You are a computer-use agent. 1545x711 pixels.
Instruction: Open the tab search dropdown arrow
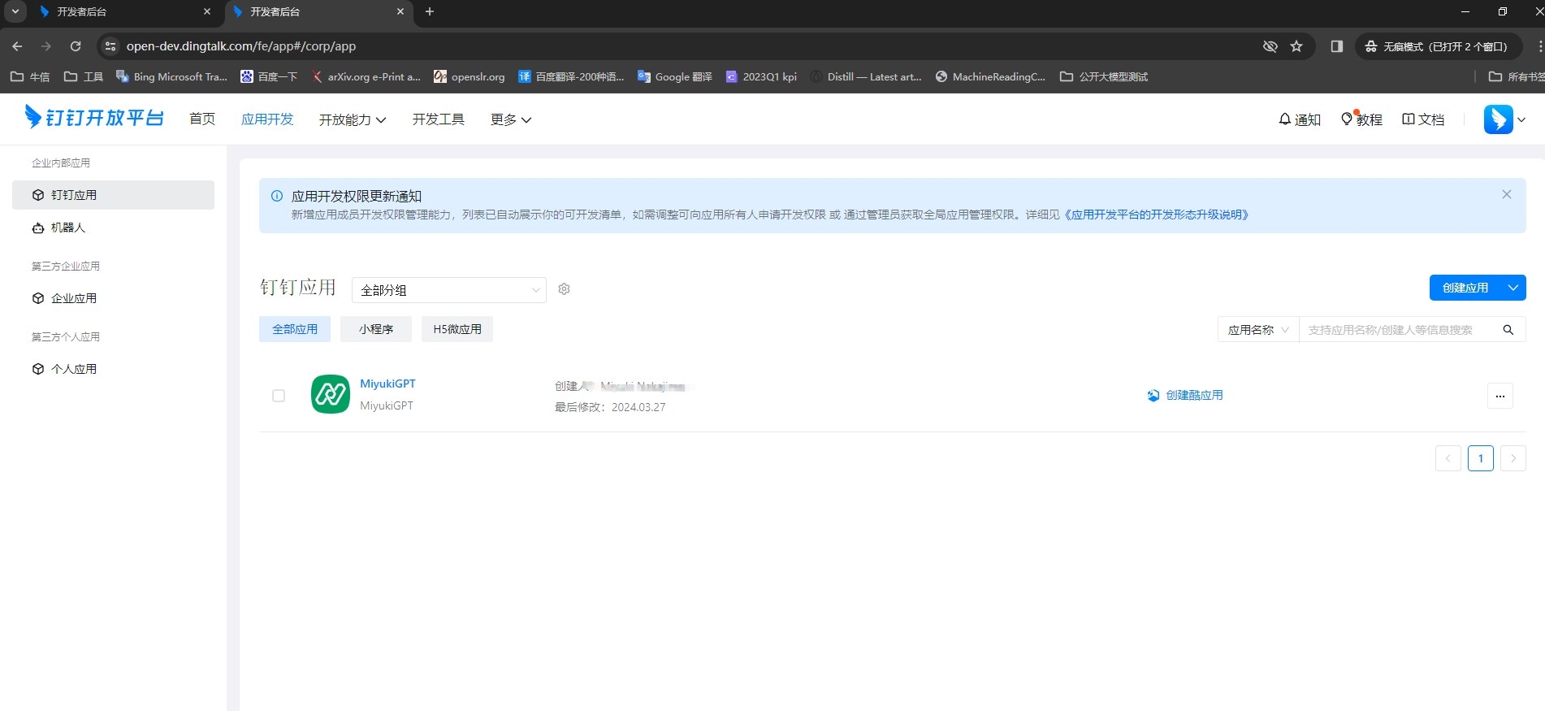pyautogui.click(x=15, y=11)
